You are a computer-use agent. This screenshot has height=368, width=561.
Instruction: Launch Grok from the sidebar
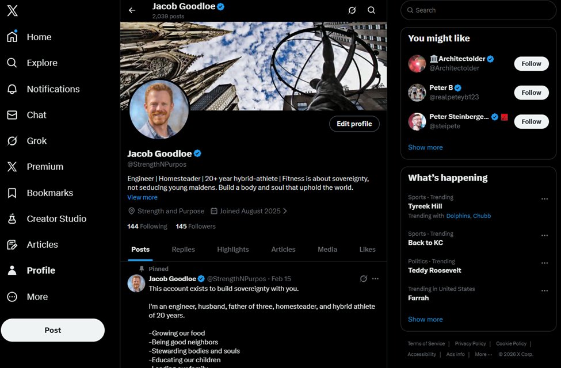[x=37, y=140]
